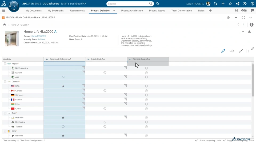Image resolution: width=256 pixels, height=144 pixels.
Task: Click the 3DS logo at top left
Action: (3, 4)
